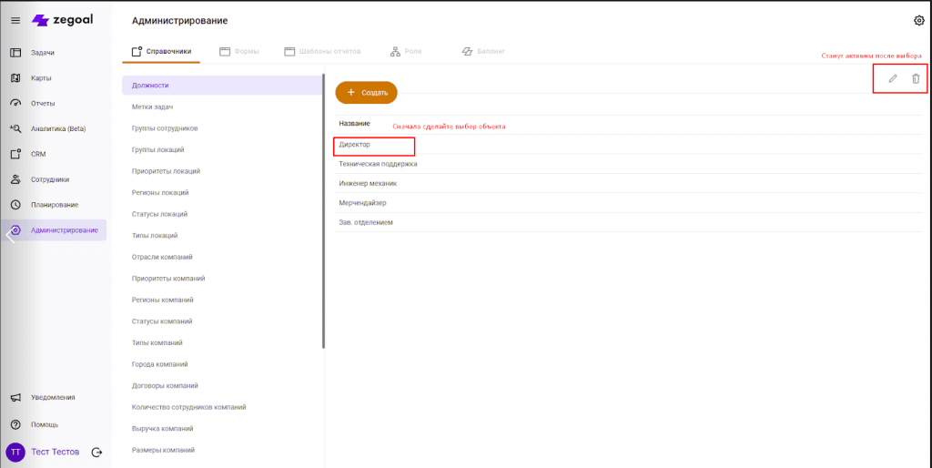This screenshot has width=932, height=468.
Task: Click the pencil edit icon
Action: pos(893,78)
